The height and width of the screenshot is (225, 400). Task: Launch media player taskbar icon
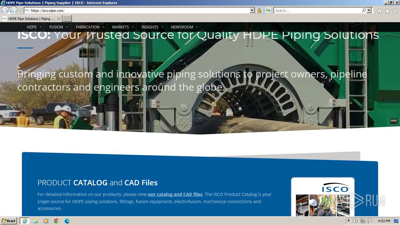click(46, 221)
